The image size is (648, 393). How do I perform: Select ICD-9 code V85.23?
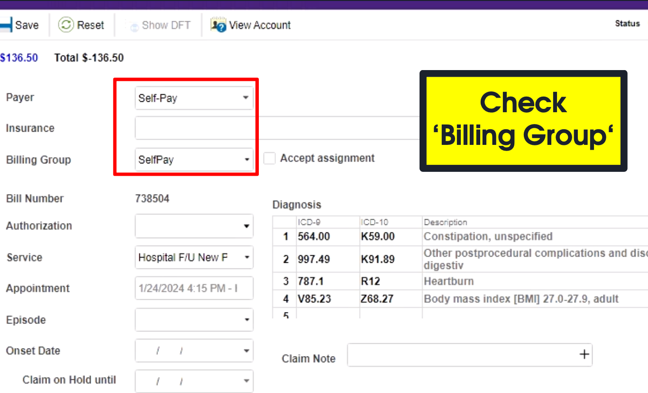pyautogui.click(x=315, y=299)
